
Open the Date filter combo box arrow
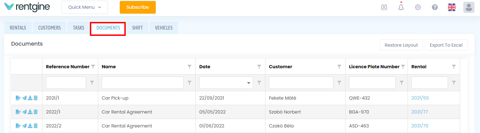249,83
